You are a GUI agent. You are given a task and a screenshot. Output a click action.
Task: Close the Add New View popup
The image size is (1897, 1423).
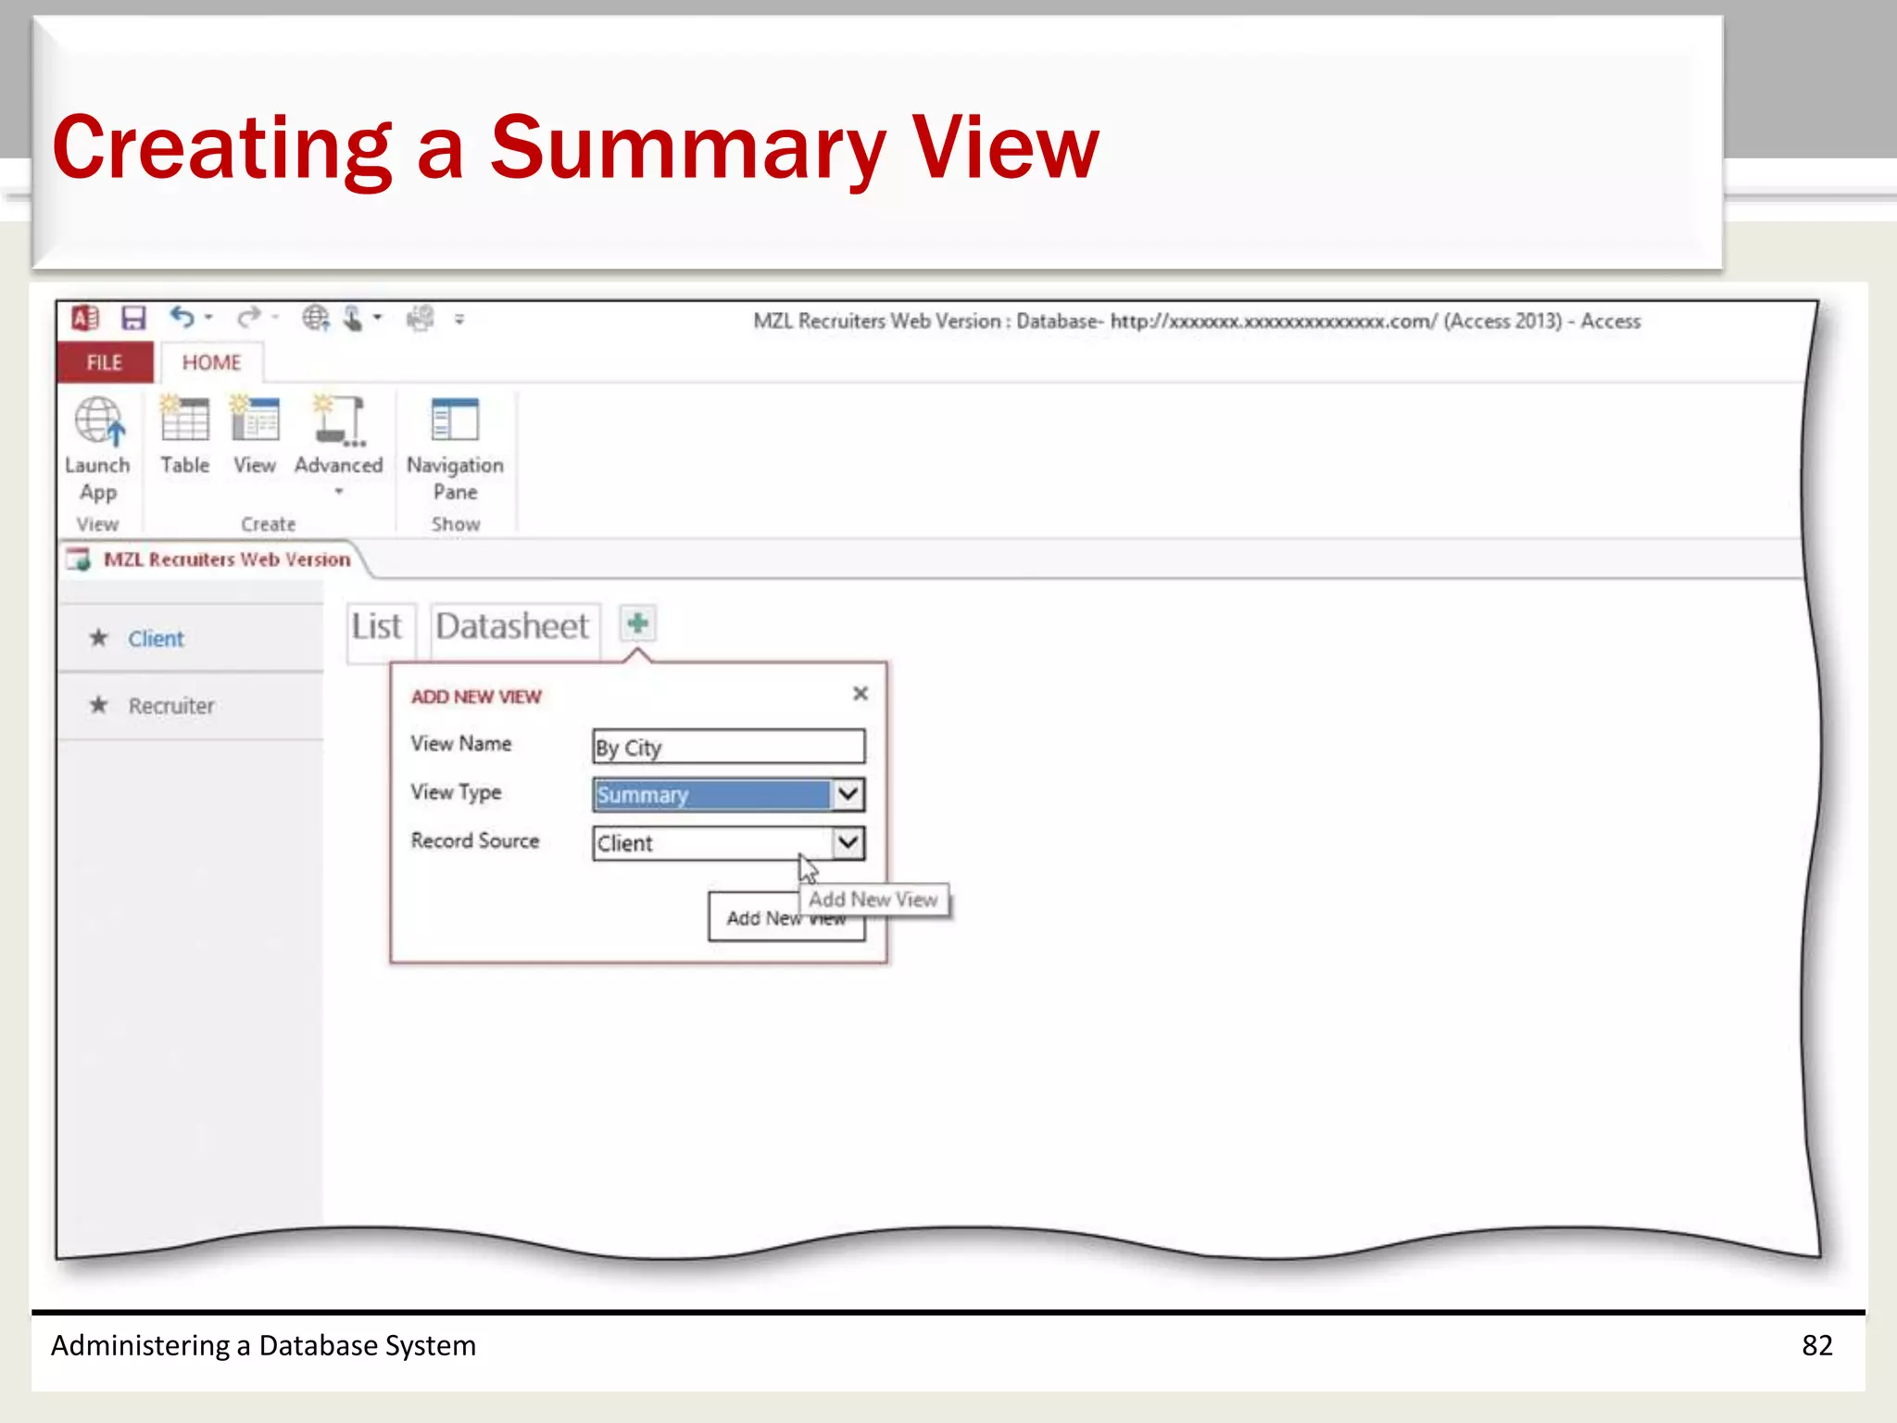pos(861,693)
